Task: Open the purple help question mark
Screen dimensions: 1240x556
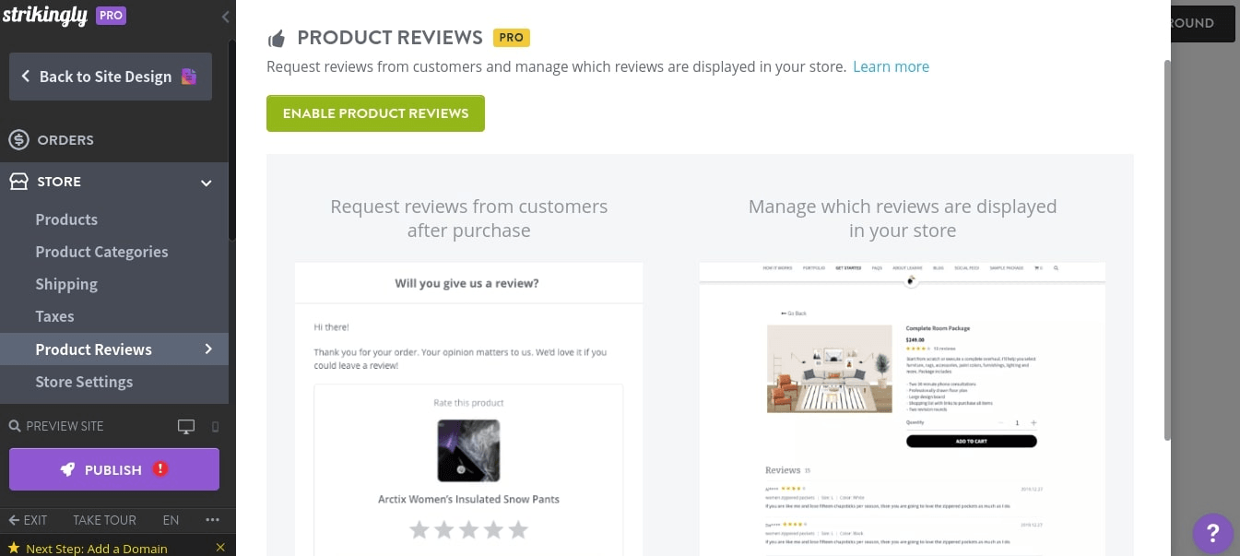Action: pyautogui.click(x=1212, y=533)
